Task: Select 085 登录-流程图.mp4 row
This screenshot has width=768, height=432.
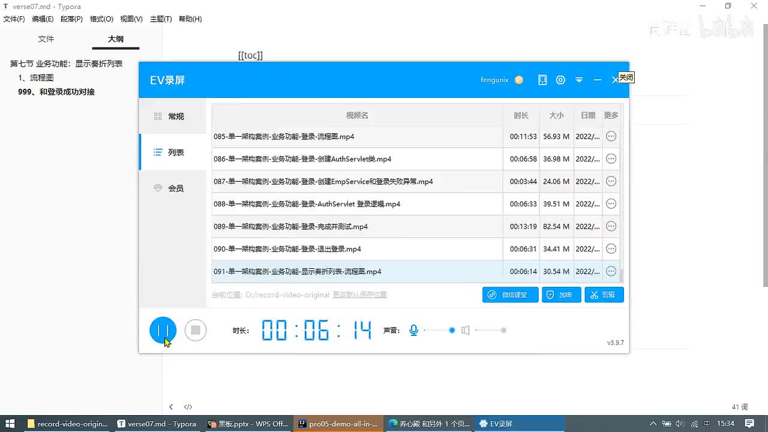Action: pyautogui.click(x=415, y=136)
